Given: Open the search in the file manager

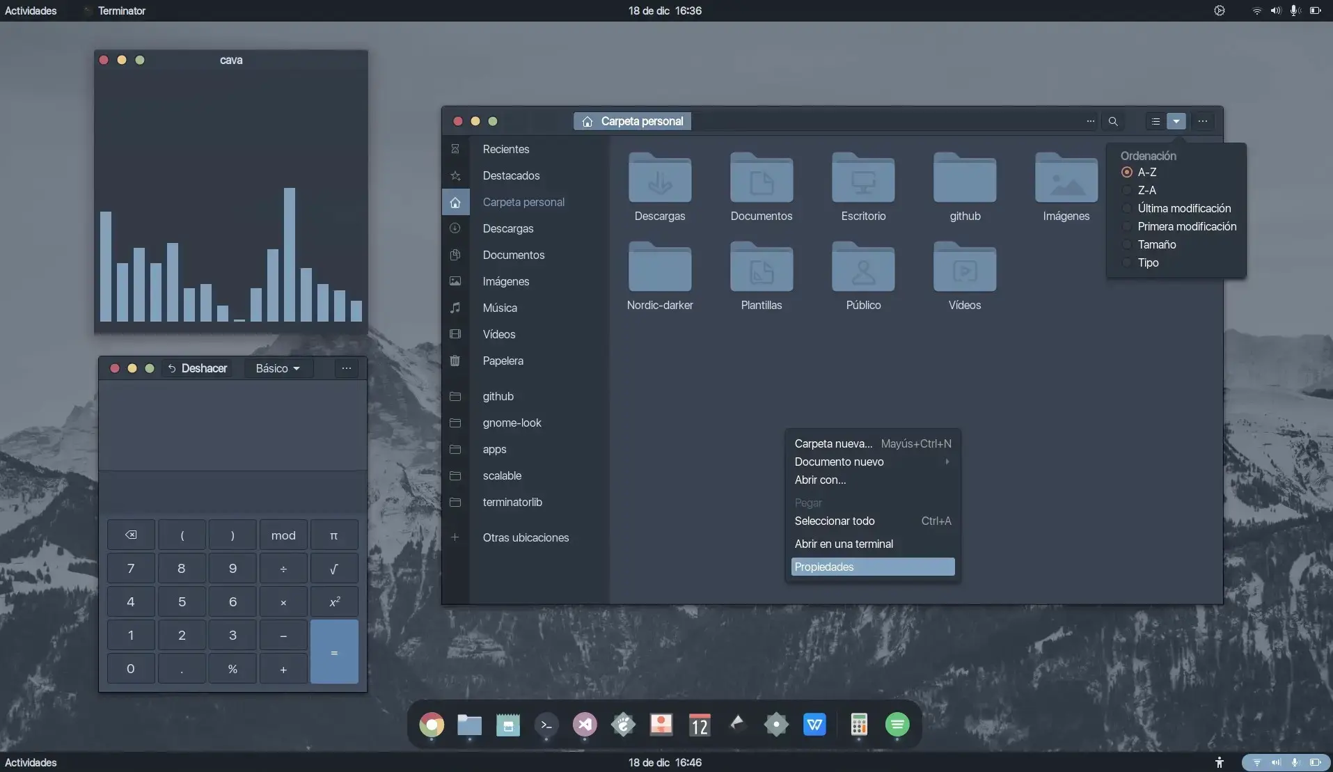Looking at the screenshot, I should [x=1112, y=120].
